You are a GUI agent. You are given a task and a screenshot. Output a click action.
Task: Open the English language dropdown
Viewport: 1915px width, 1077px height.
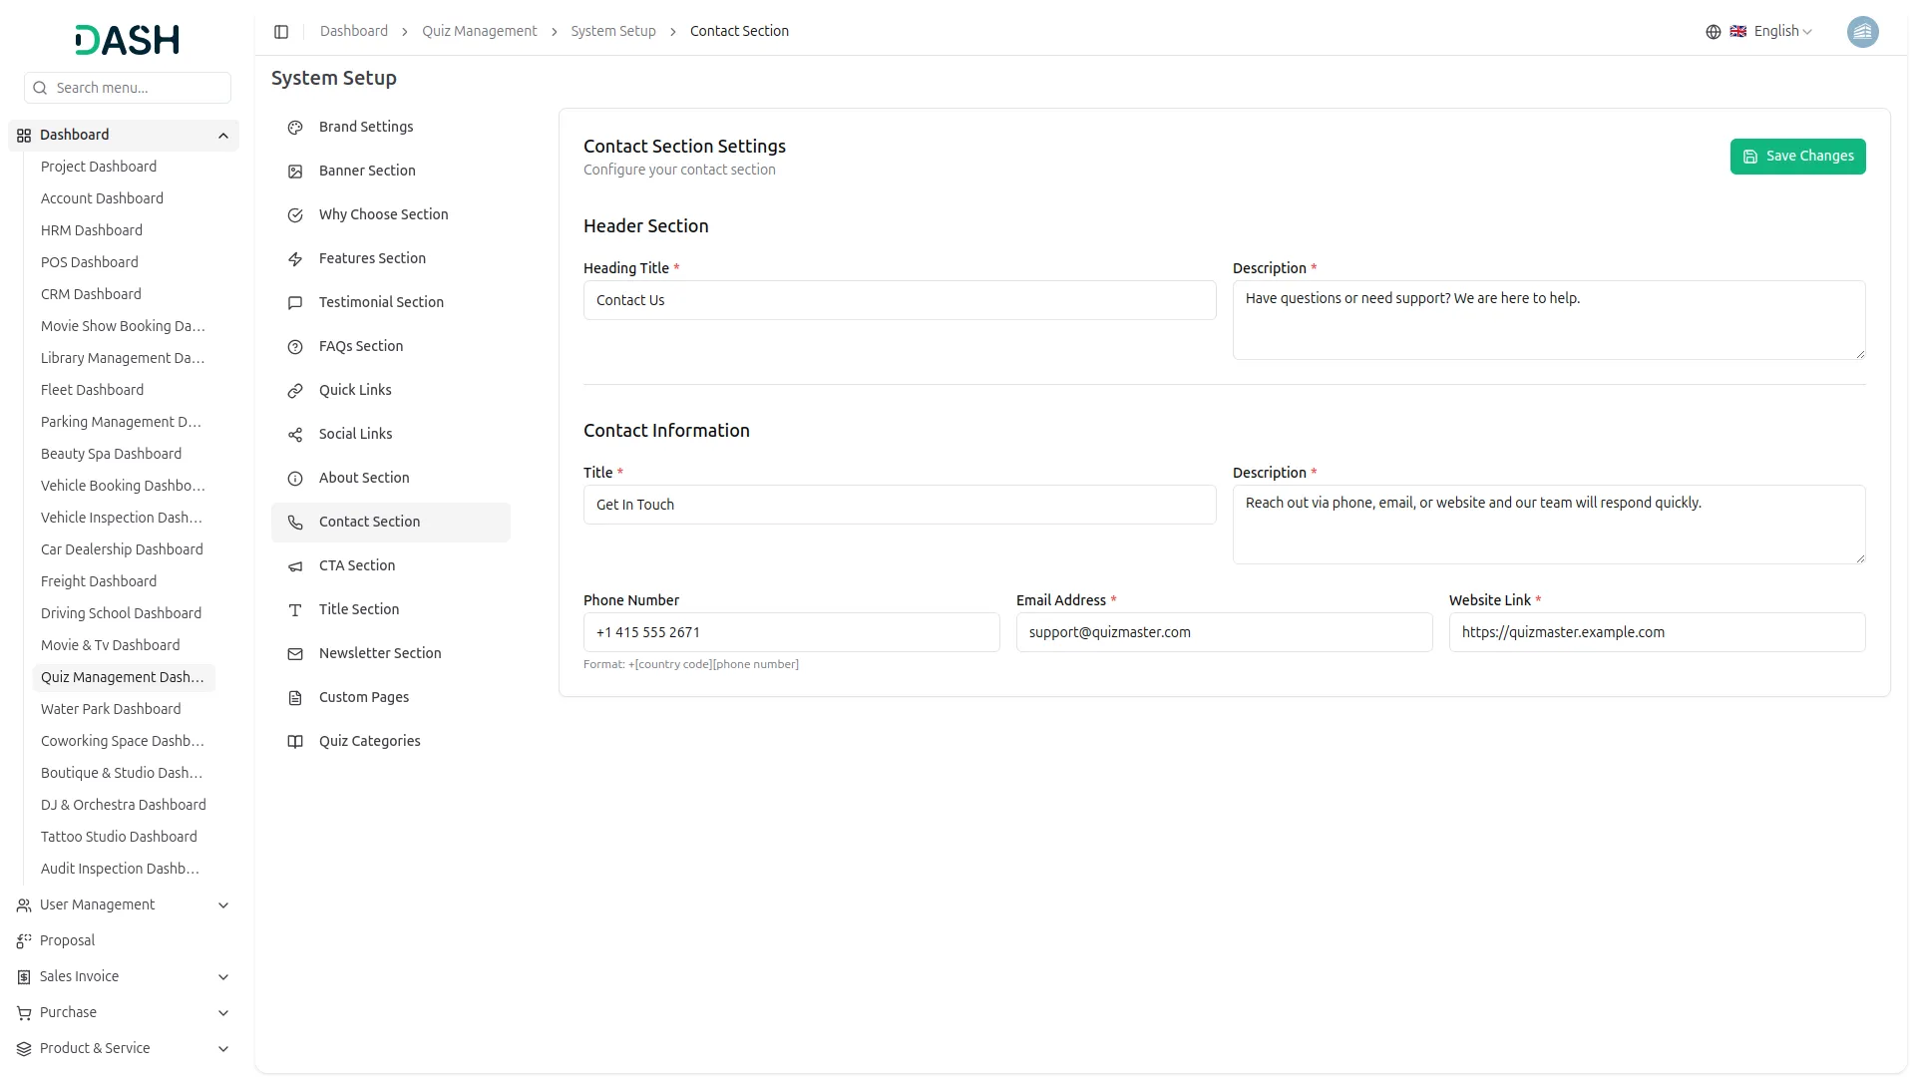1781,32
